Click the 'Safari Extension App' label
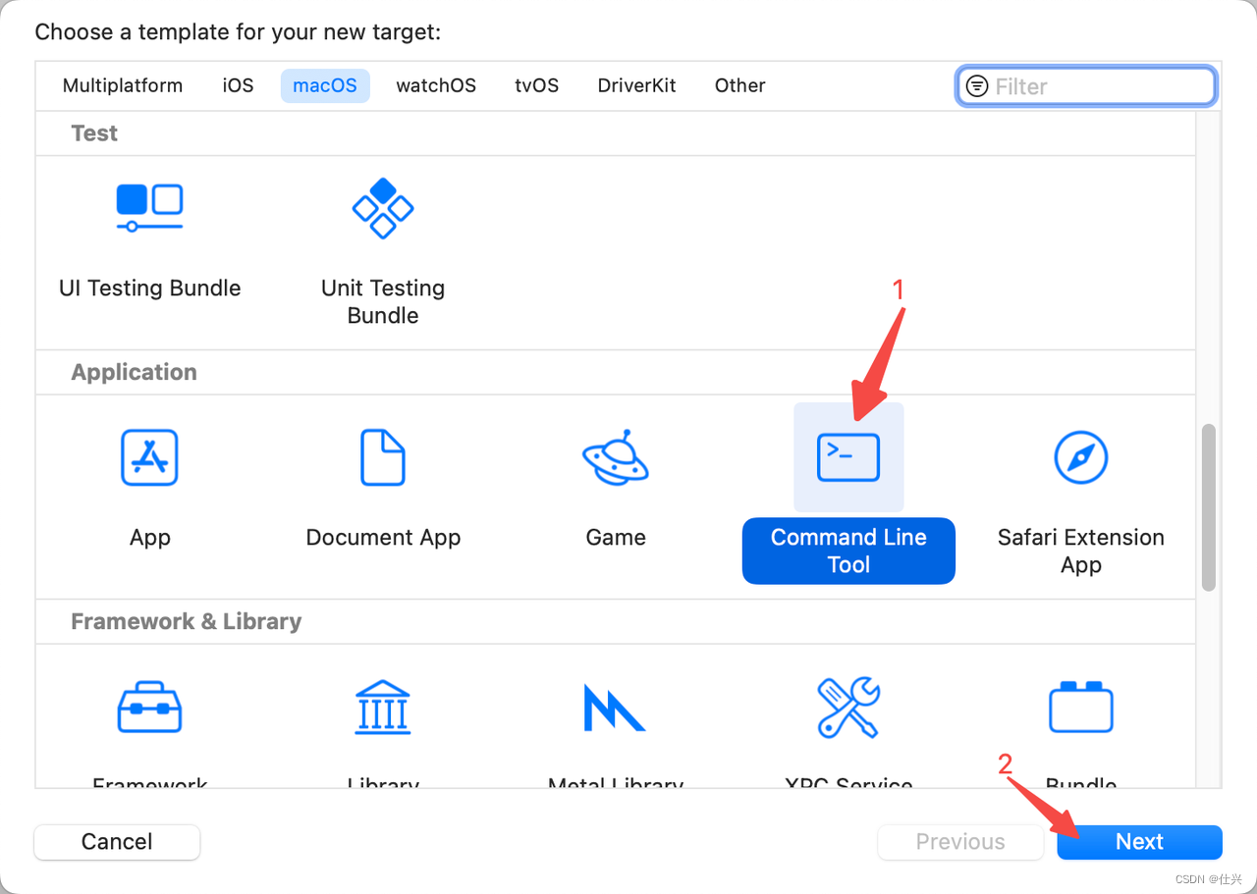The height and width of the screenshot is (894, 1257). click(x=1081, y=551)
